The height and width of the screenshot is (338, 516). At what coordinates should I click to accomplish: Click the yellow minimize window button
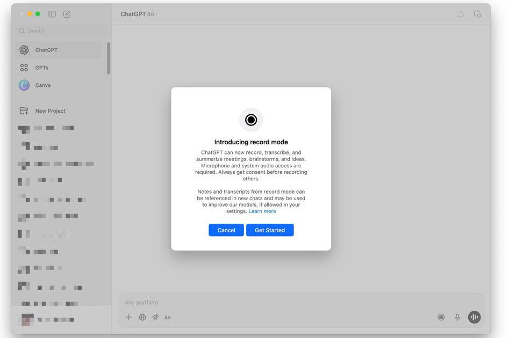pyautogui.click(x=30, y=14)
